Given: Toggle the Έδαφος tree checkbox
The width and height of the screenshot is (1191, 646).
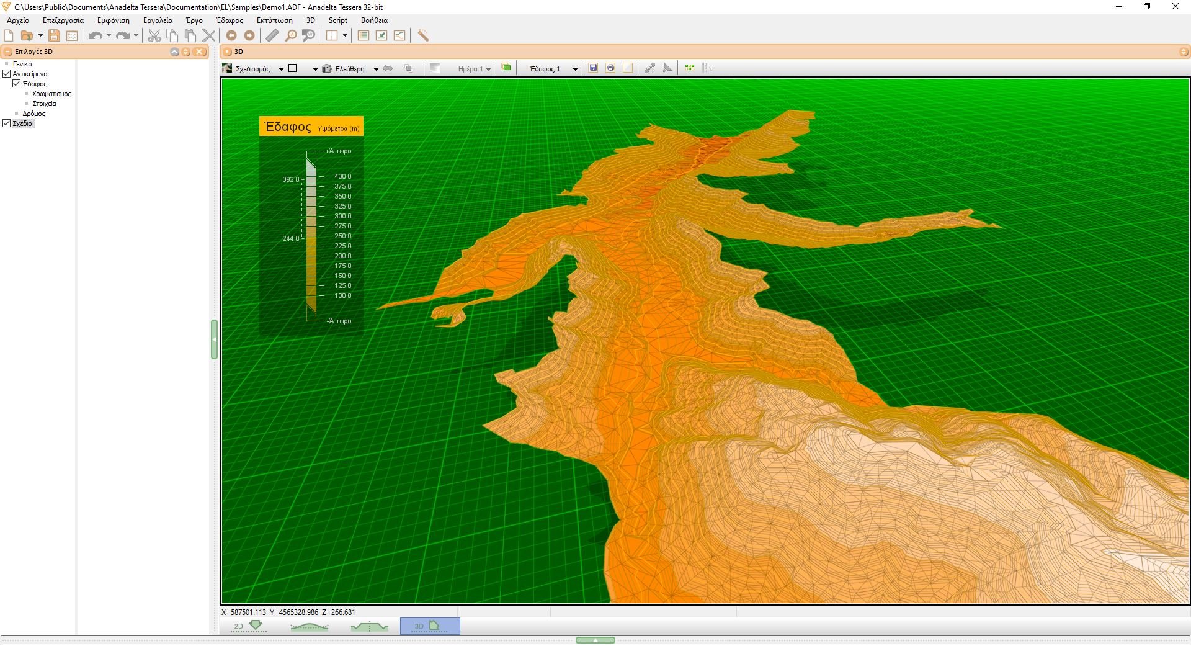Looking at the screenshot, I should [x=17, y=84].
